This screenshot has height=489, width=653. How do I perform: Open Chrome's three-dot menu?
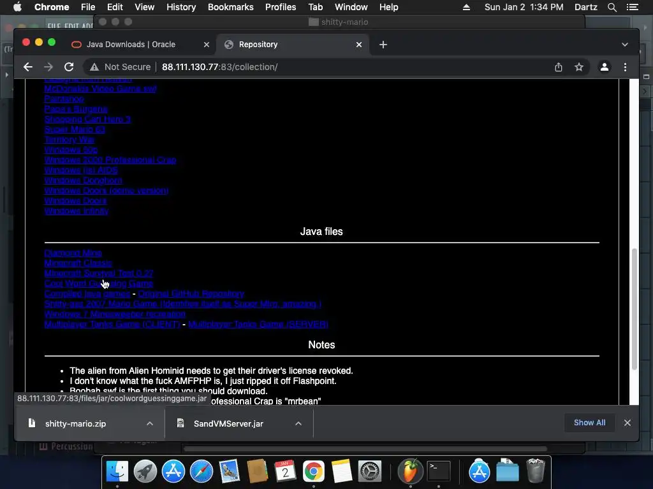pyautogui.click(x=625, y=67)
